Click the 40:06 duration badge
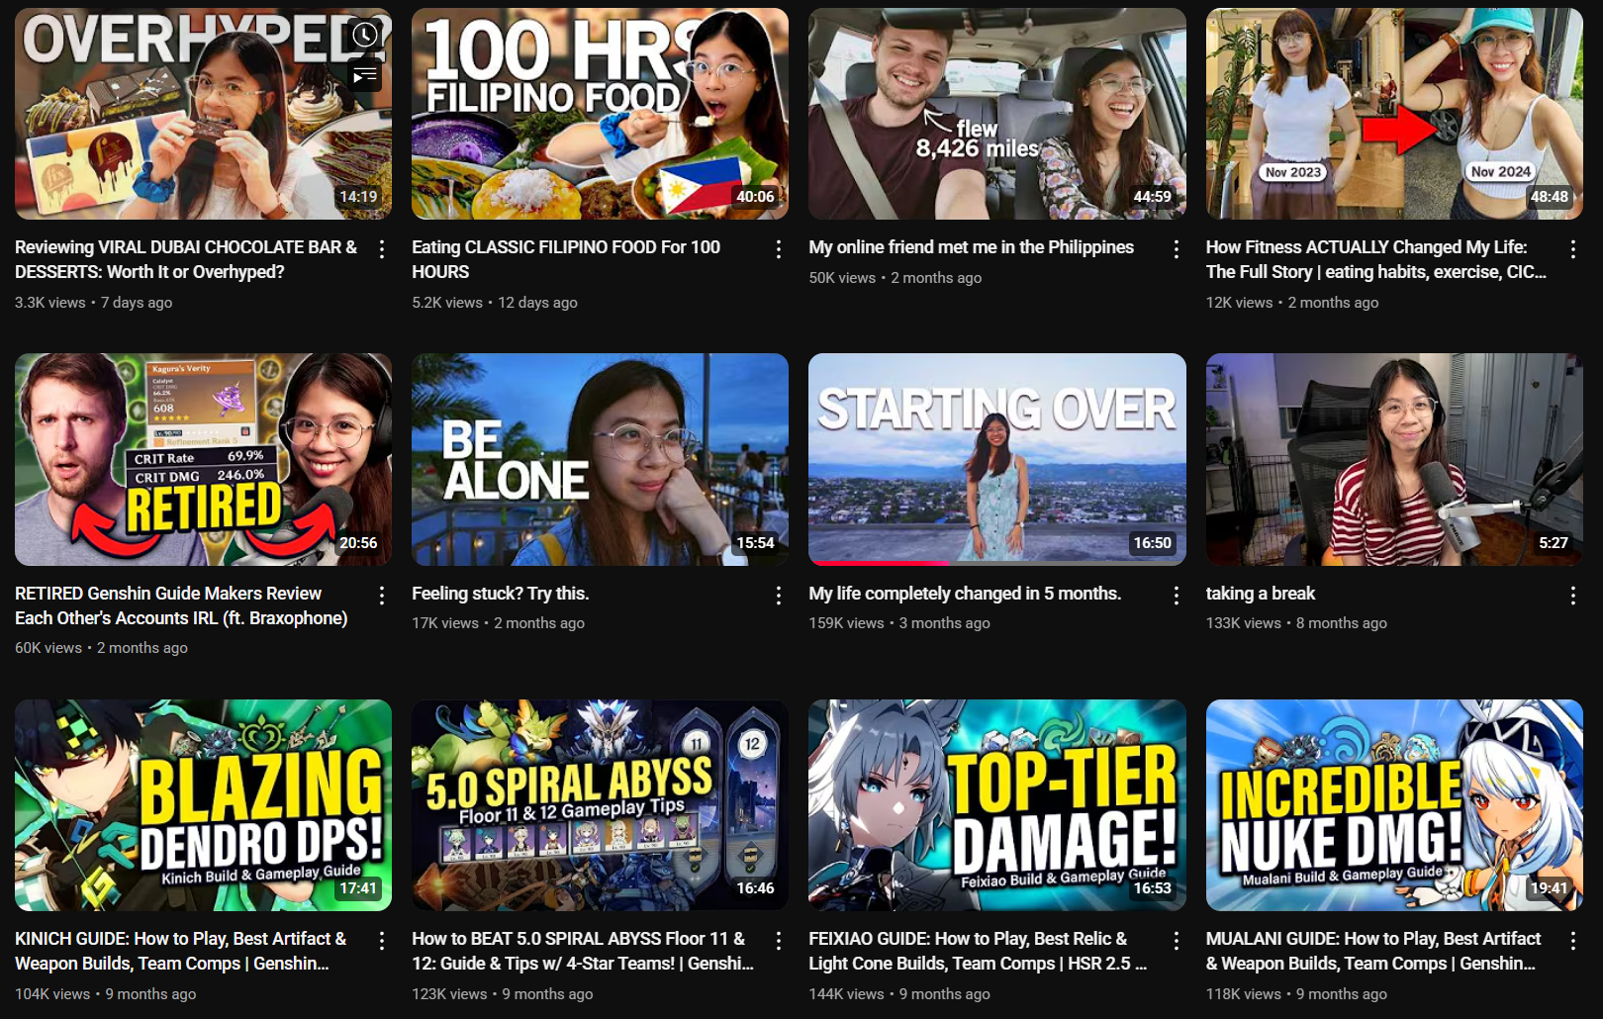This screenshot has width=1603, height=1019. click(x=755, y=197)
